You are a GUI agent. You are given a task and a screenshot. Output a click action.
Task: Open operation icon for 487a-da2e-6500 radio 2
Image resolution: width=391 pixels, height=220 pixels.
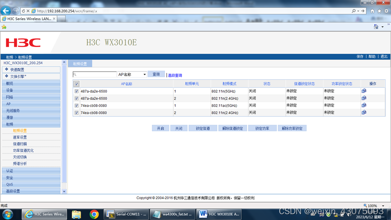(364, 98)
